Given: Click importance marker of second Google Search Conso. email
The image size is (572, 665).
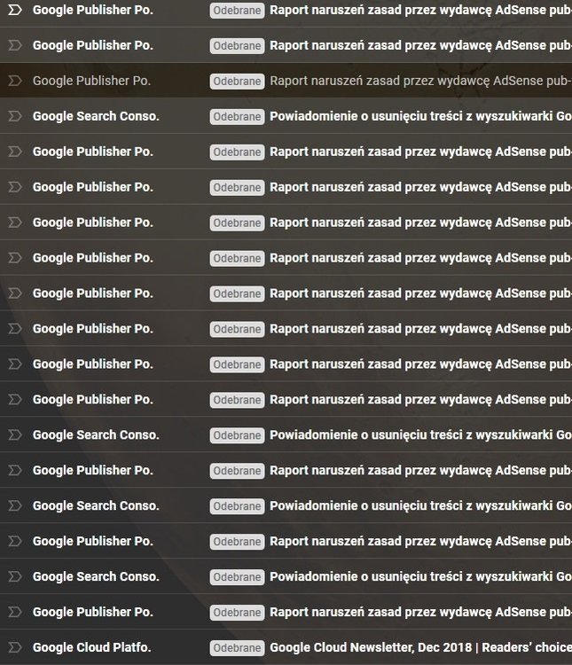Looking at the screenshot, I should [14, 434].
